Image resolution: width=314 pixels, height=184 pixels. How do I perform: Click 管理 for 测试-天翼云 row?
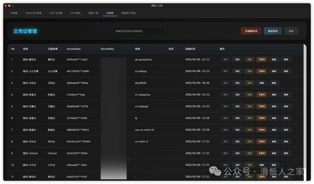[225, 107]
